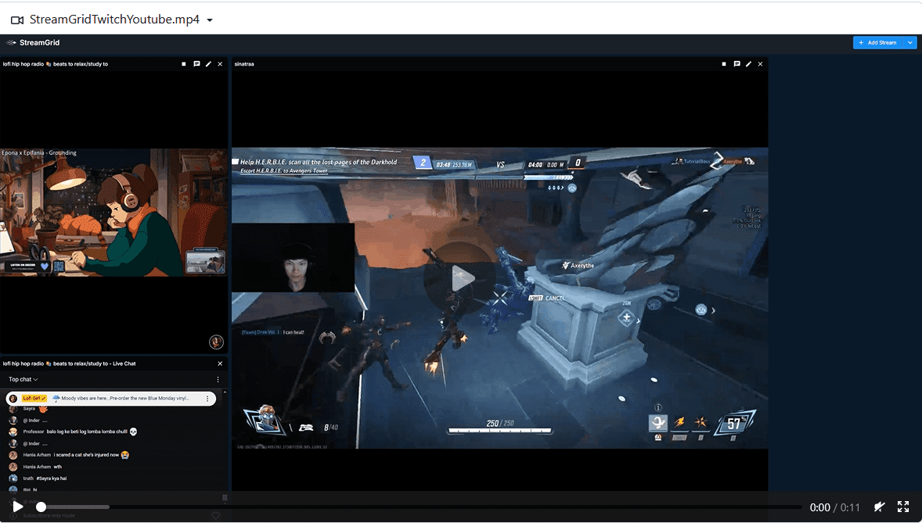
Task: Expand the Add Stream dropdown arrow
Action: [909, 43]
